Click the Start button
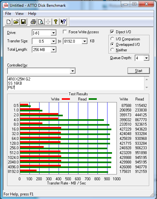The height and width of the screenshot is (199, 157). pyautogui.click(x=139, y=71)
